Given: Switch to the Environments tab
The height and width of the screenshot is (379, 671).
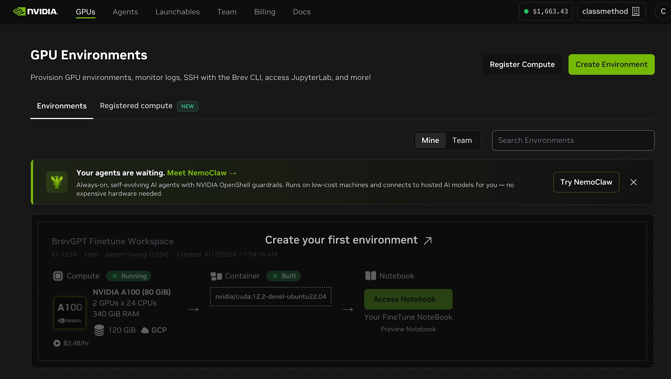Looking at the screenshot, I should [x=62, y=106].
